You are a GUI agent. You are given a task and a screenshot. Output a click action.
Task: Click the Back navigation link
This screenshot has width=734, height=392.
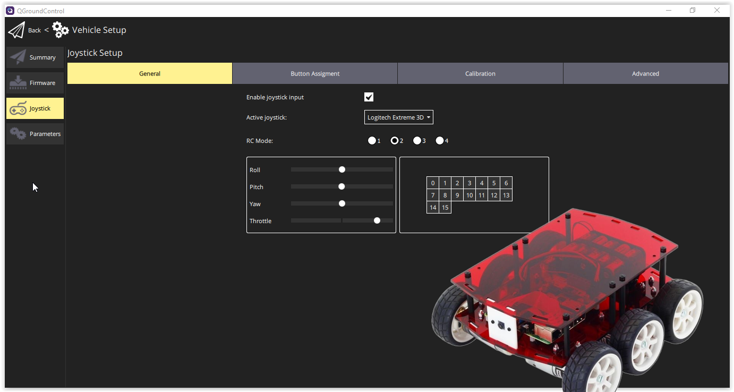[34, 30]
